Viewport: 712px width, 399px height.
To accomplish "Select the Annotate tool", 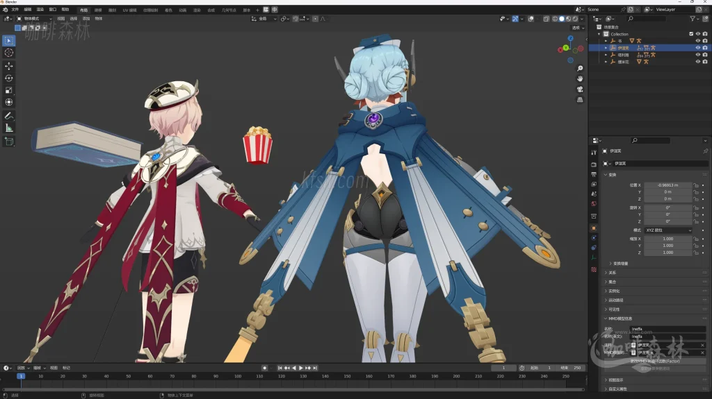I will 8,116.
